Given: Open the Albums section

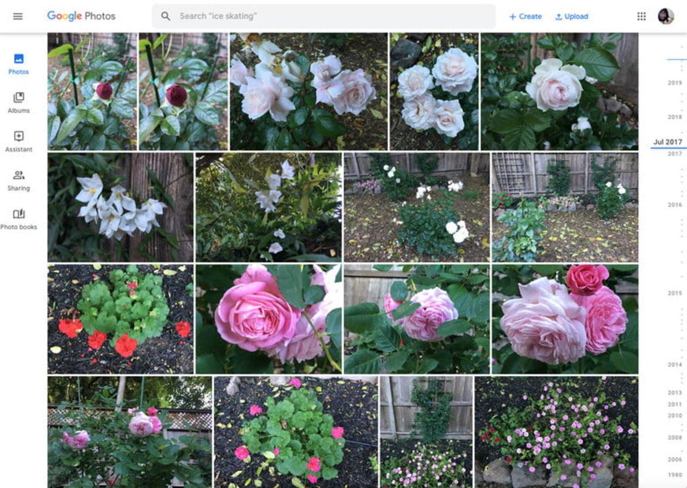Looking at the screenshot, I should 19,102.
